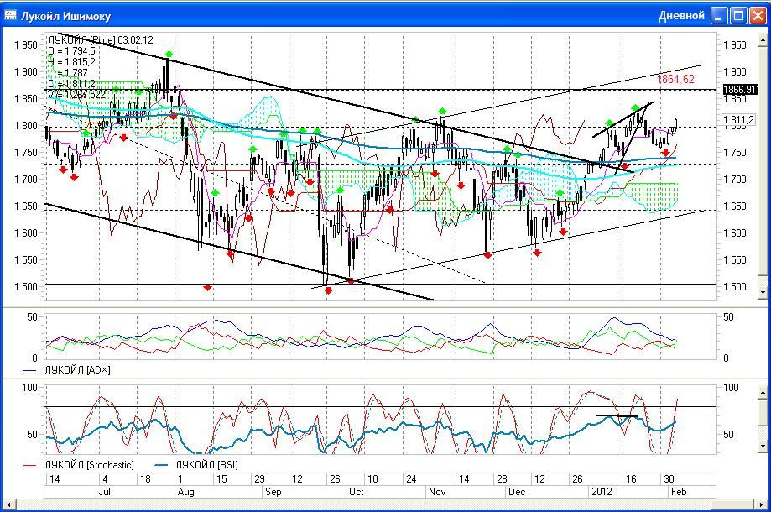Click the red 1864.62 price annotation
The height and width of the screenshot is (512, 771).
(675, 79)
